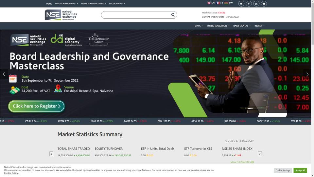314x177 pixels.
Task: Click the page vertical scrollbar
Action: pyautogui.click(x=313, y=88)
